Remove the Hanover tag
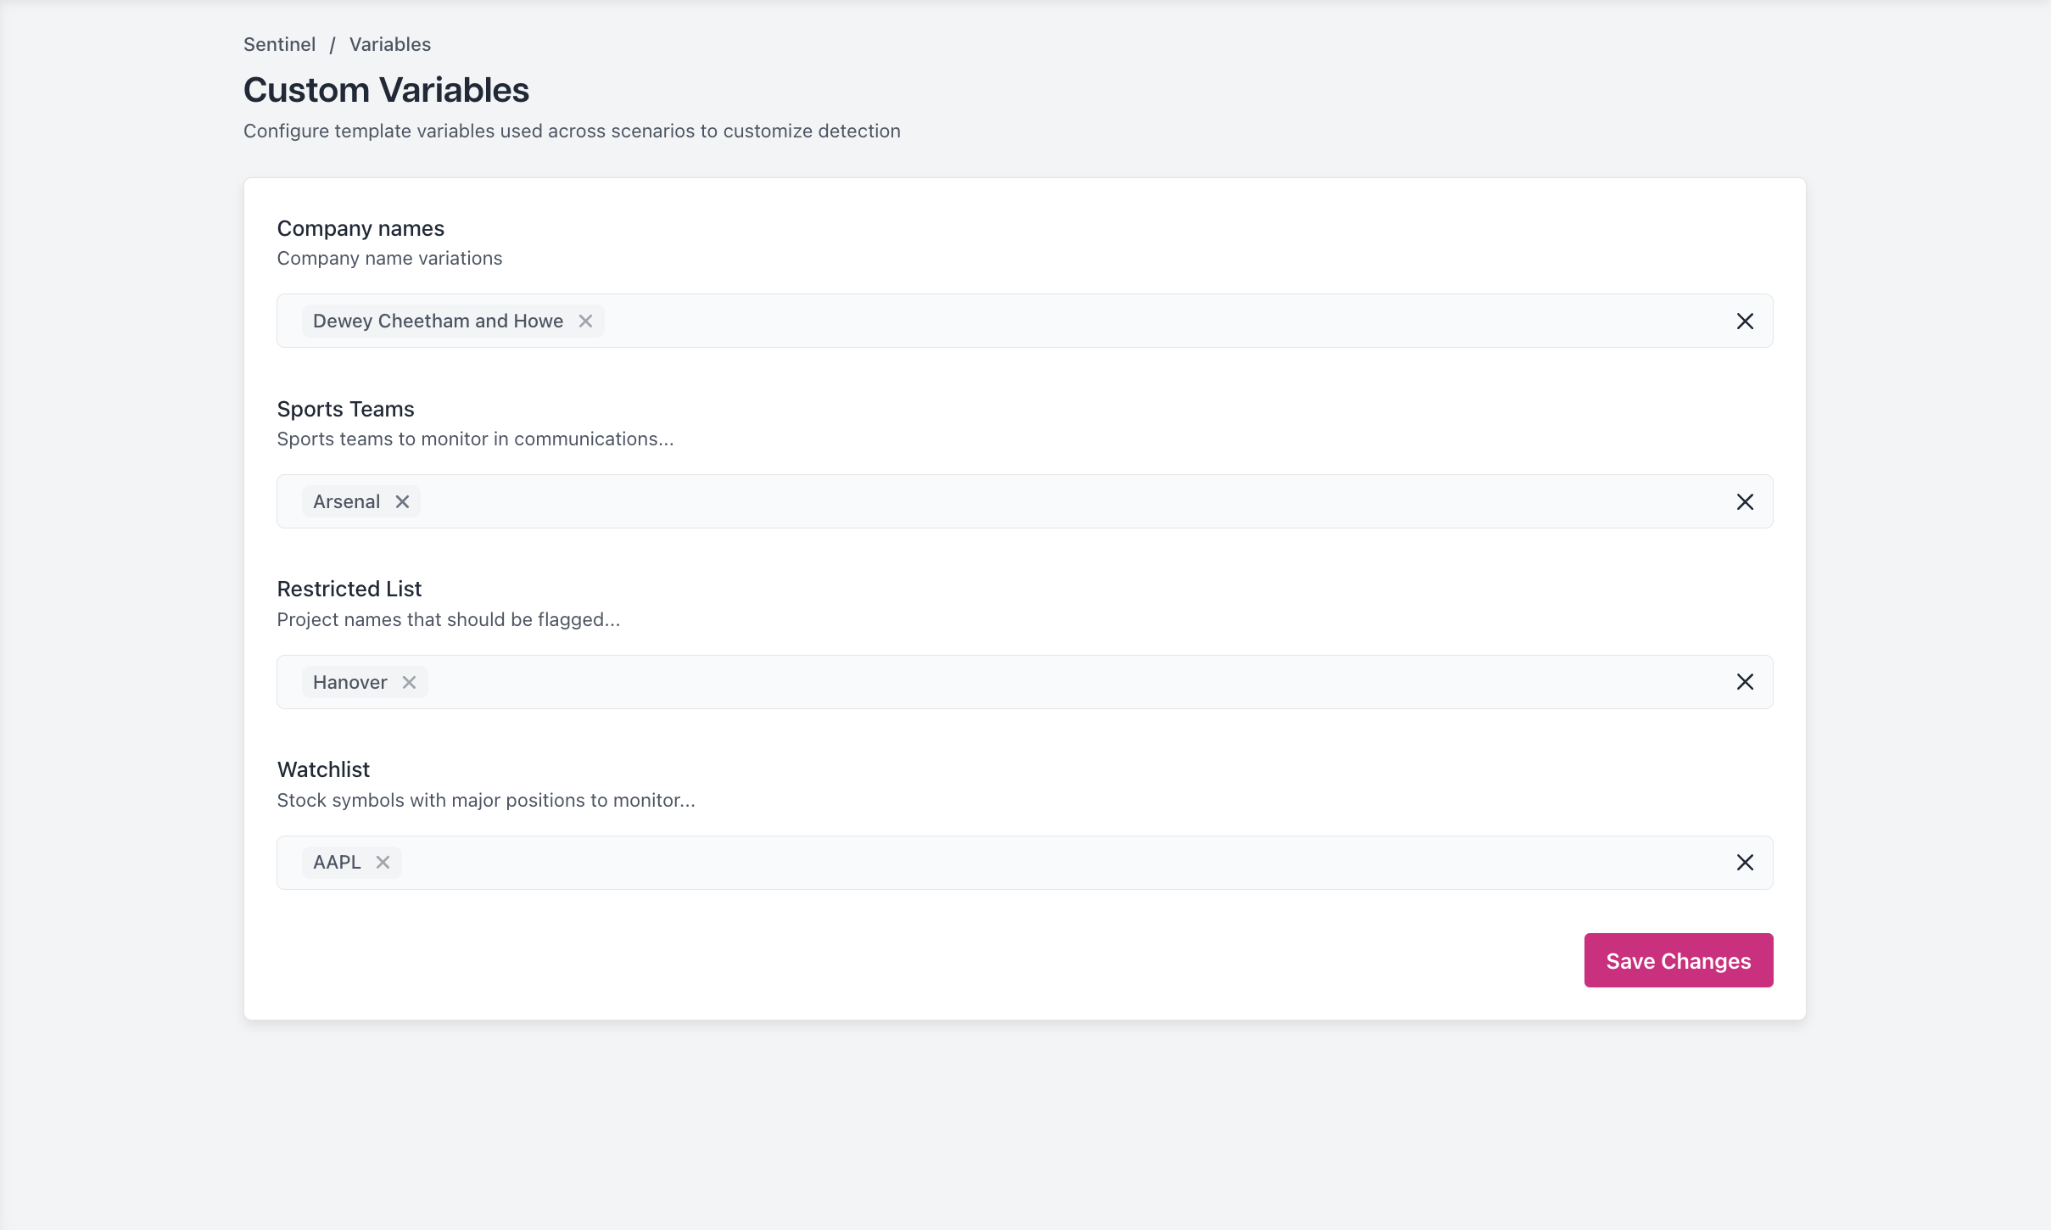This screenshot has width=2051, height=1230. tap(409, 682)
